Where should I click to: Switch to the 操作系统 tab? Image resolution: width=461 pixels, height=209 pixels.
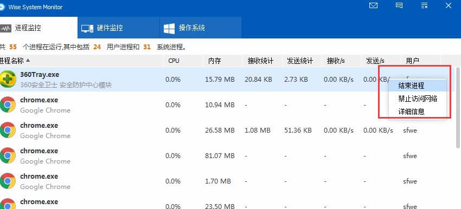coord(201,28)
